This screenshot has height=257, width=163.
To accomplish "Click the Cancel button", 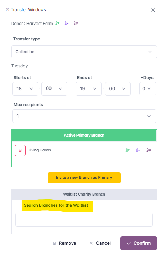I will (100, 243).
